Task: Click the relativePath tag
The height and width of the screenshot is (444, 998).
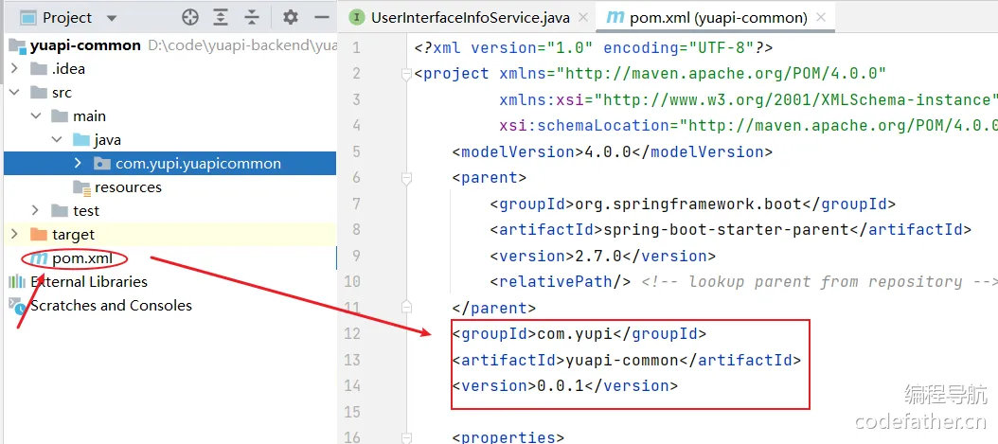Action: pyautogui.click(x=561, y=282)
